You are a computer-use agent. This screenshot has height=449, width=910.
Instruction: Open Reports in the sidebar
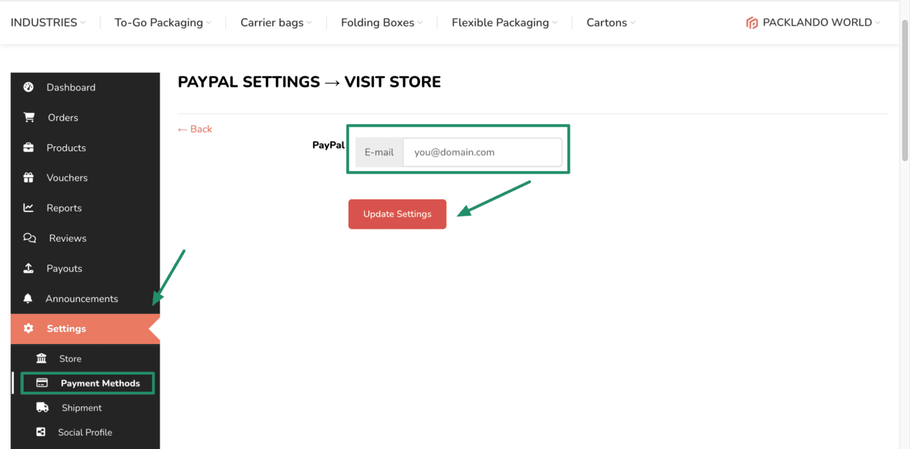[85, 208]
